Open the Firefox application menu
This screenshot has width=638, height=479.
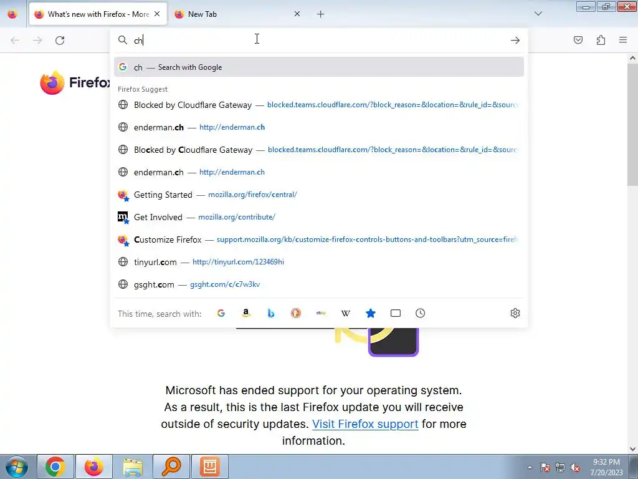coord(623,40)
